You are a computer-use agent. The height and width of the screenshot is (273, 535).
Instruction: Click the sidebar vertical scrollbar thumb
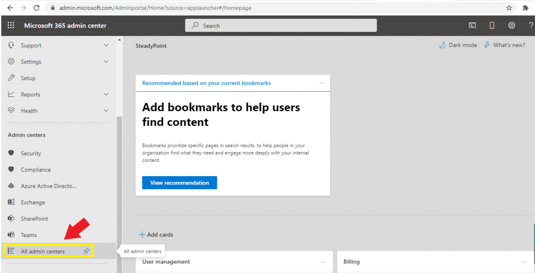[120, 194]
